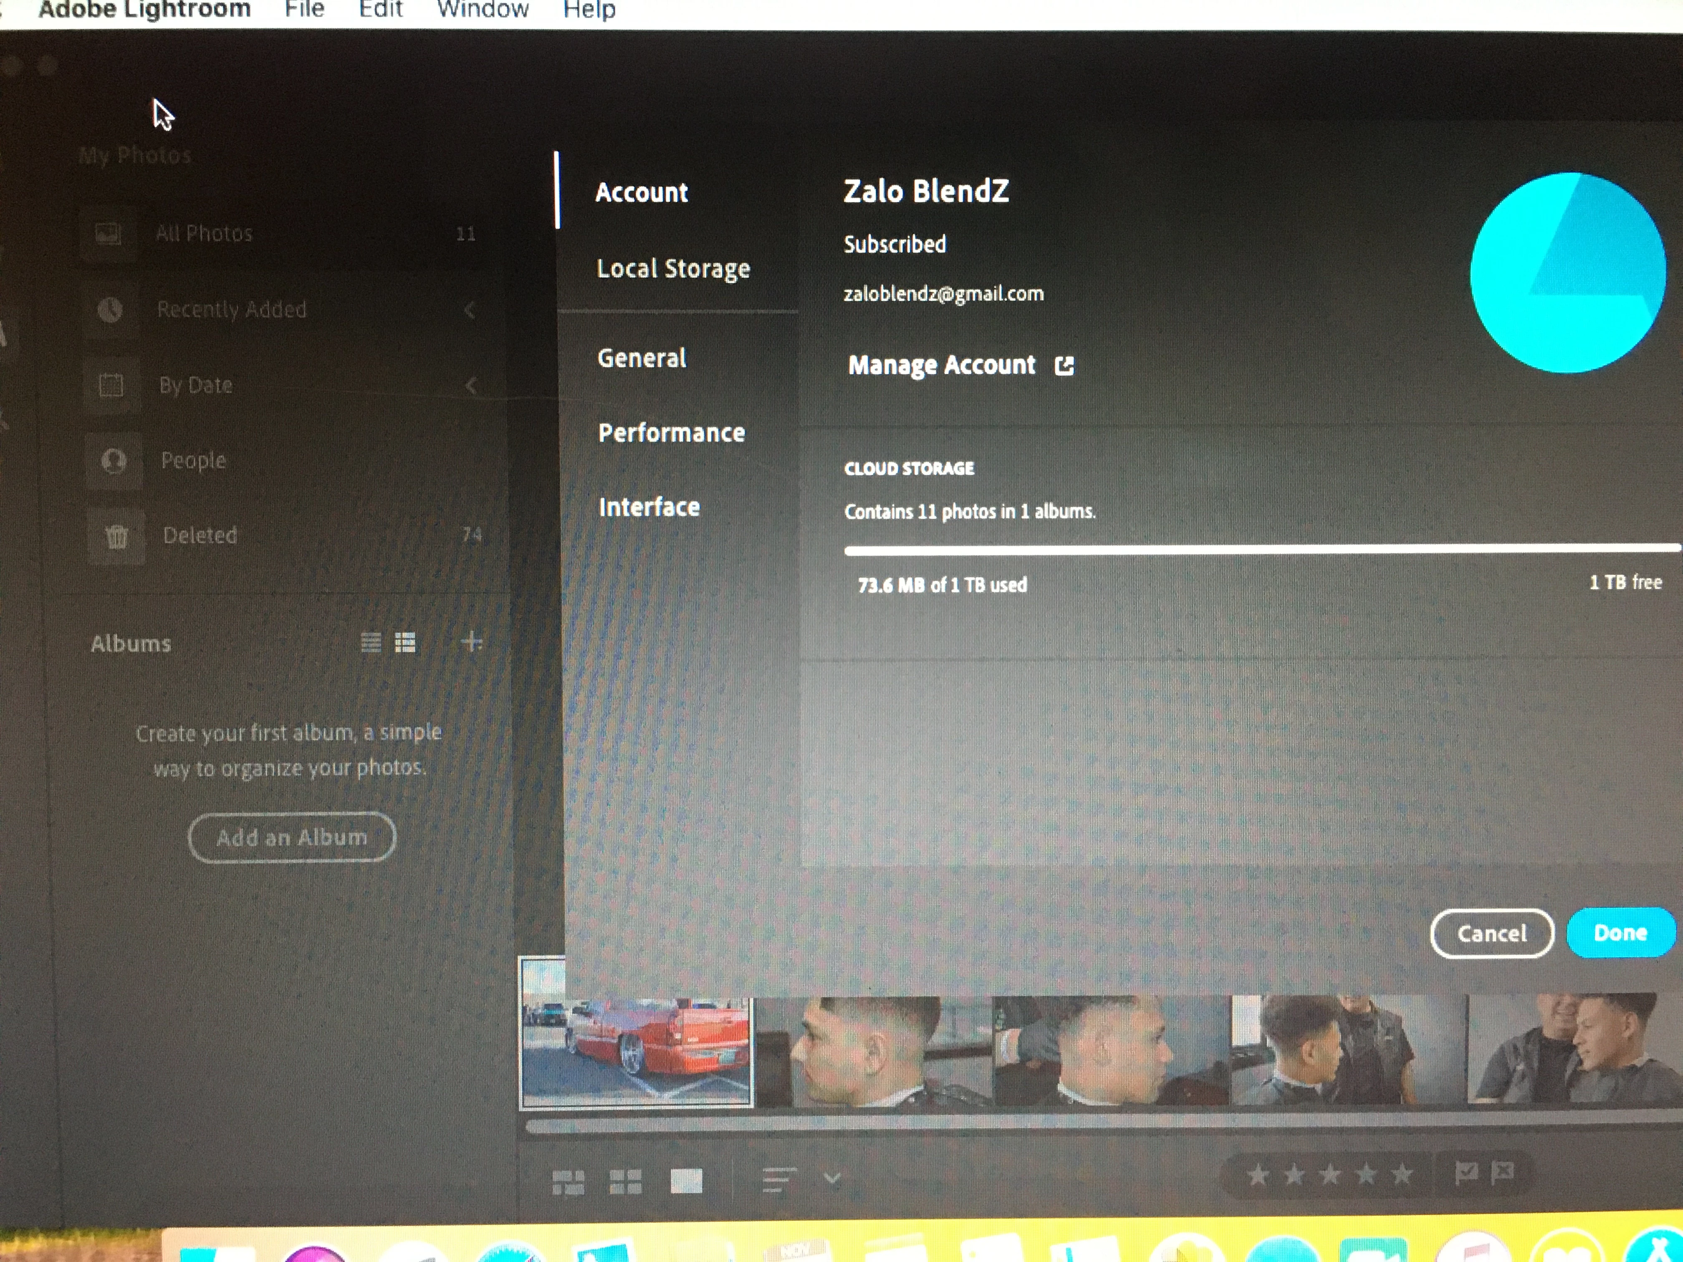Click the filmstrip horizontal scrollbar

click(x=1065, y=1126)
